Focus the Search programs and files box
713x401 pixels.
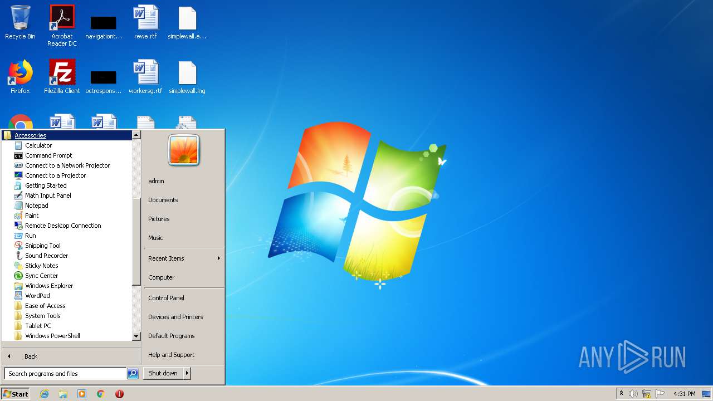tap(65, 374)
